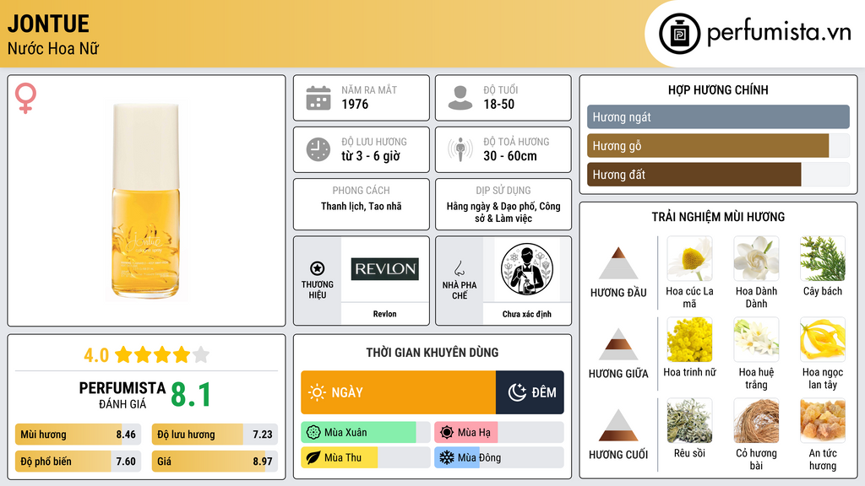Click the longevity value từ 3 - 6 giờ
Image resolution: width=865 pixels, height=486 pixels.
[x=371, y=156]
